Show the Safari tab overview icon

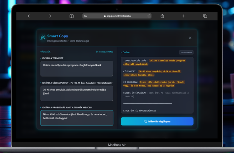205,16
